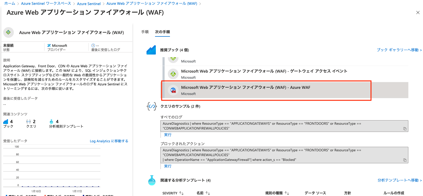Click the 方針 column header
Screen dimensions: 423x196
[x=348, y=193]
